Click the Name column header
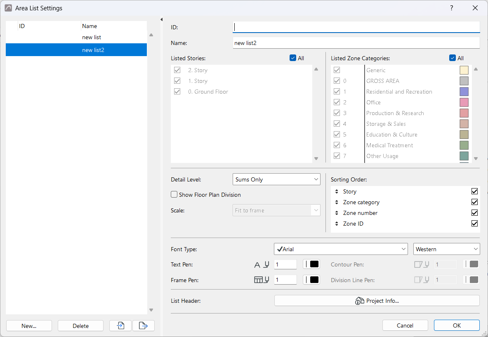The image size is (488, 337). coord(113,26)
